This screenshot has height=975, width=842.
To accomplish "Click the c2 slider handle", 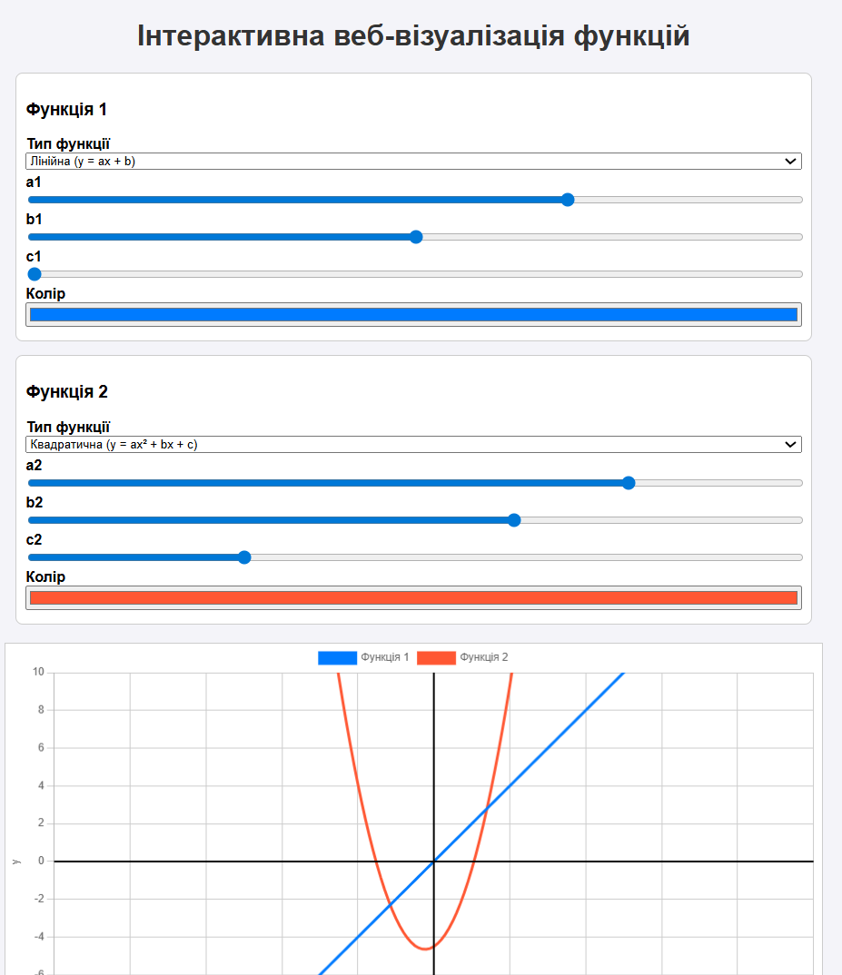I will (243, 557).
